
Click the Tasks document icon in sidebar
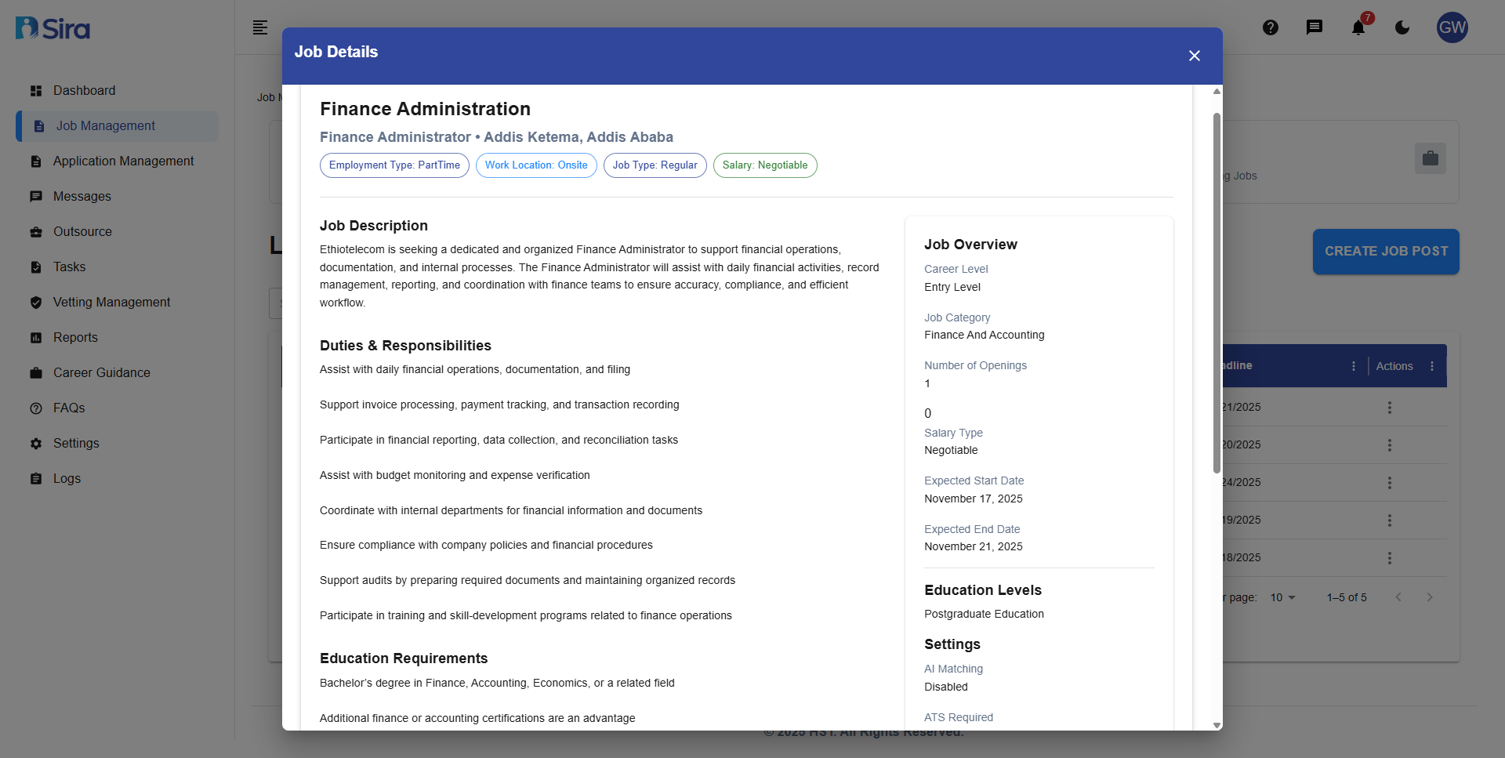(36, 267)
